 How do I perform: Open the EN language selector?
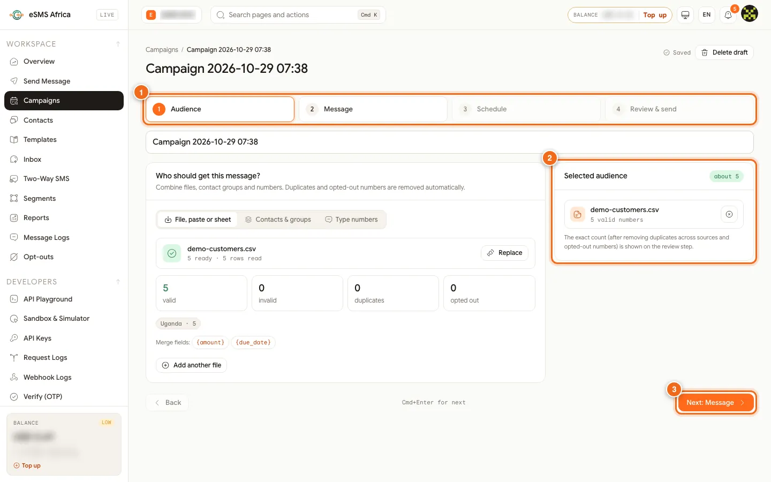(707, 15)
